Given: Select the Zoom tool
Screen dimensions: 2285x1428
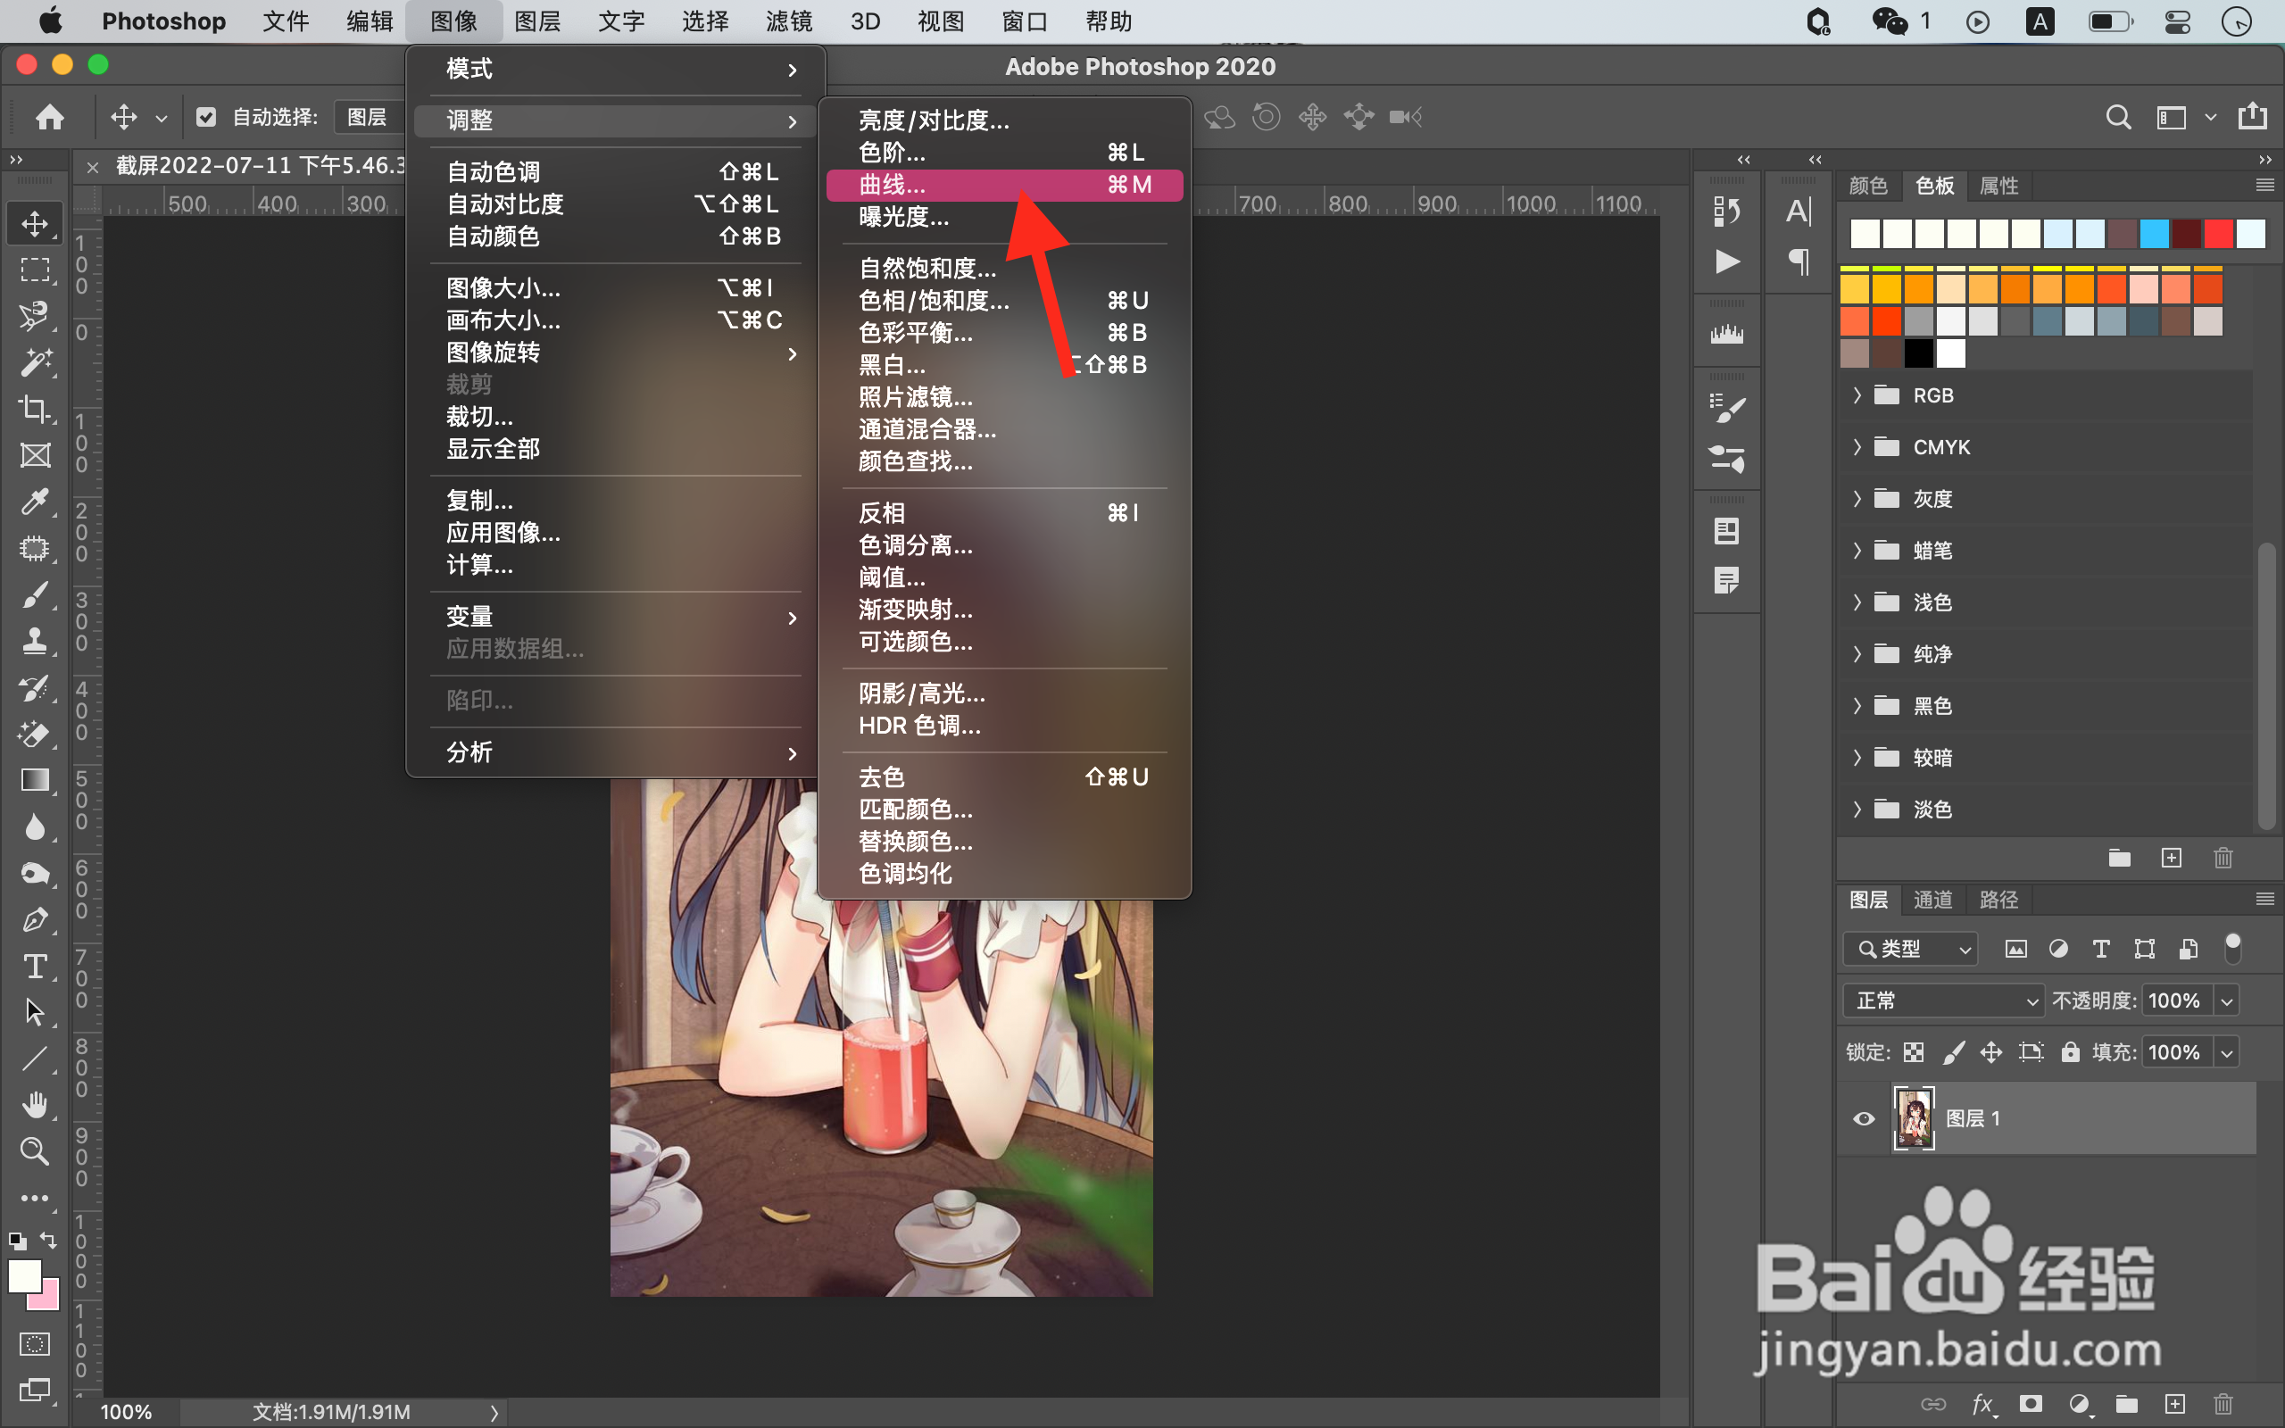Looking at the screenshot, I should (x=35, y=1151).
